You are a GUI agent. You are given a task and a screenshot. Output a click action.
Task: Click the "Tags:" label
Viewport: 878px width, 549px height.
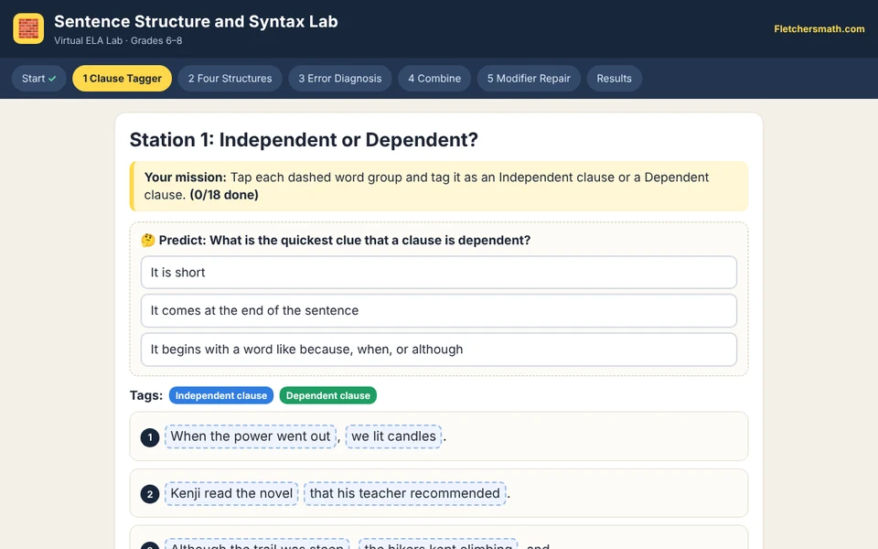[146, 395]
